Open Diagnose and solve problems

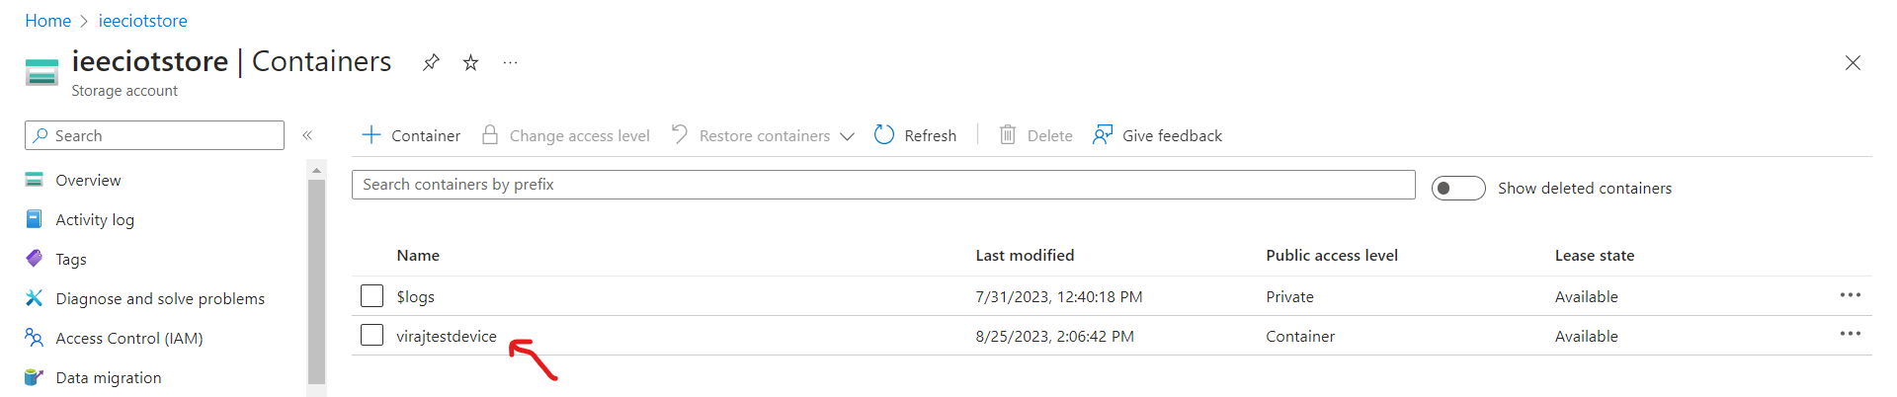(160, 298)
